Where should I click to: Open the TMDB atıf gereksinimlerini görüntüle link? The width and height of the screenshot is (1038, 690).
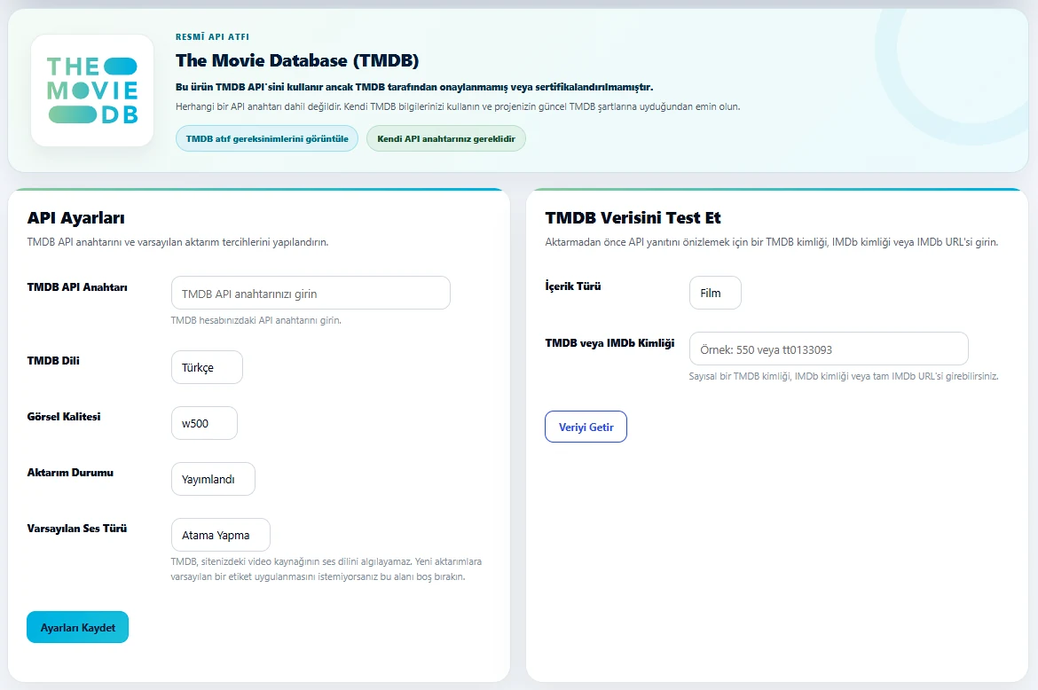(x=267, y=139)
